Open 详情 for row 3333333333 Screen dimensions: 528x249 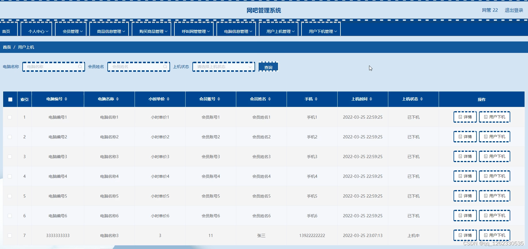[465, 235]
